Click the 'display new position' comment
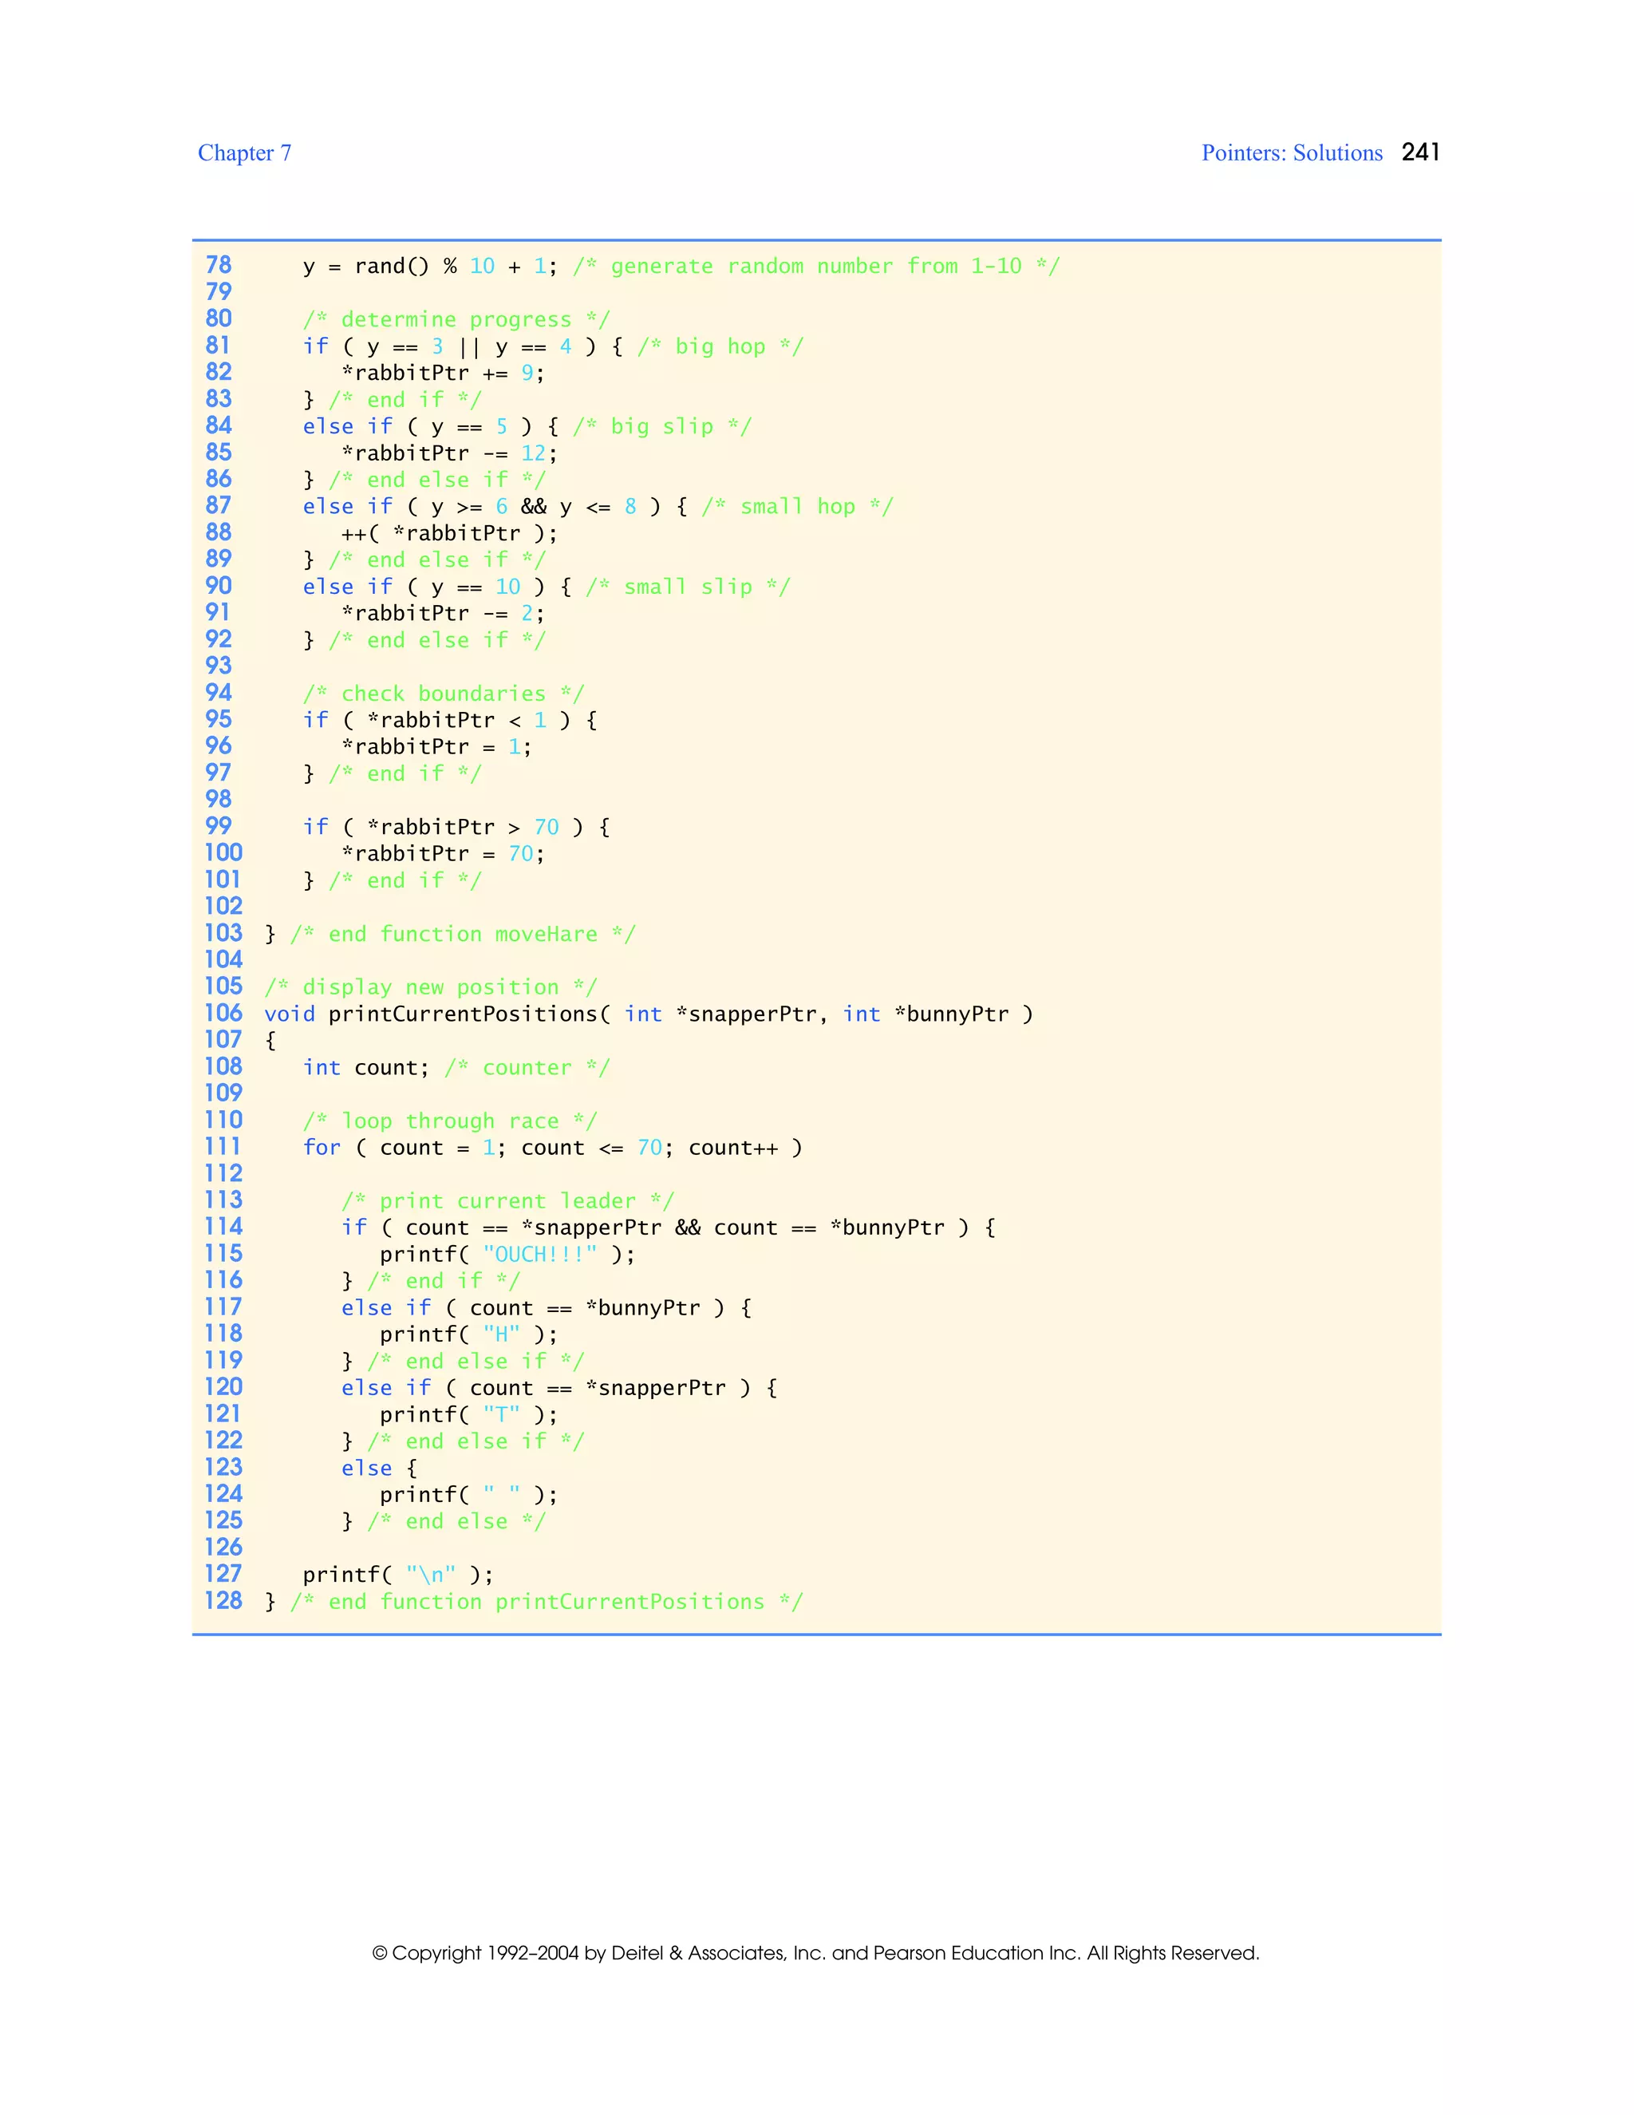The height and width of the screenshot is (2115, 1634). click(431, 986)
